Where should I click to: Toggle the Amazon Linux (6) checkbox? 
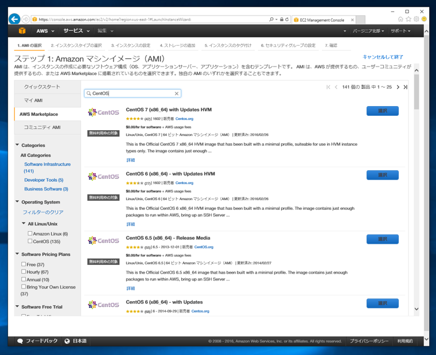[x=30, y=233]
